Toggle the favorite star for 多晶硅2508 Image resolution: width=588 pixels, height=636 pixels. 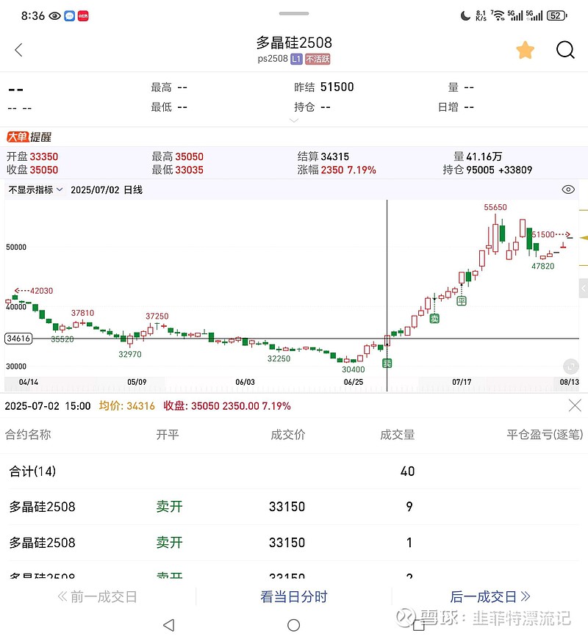pyautogui.click(x=525, y=50)
